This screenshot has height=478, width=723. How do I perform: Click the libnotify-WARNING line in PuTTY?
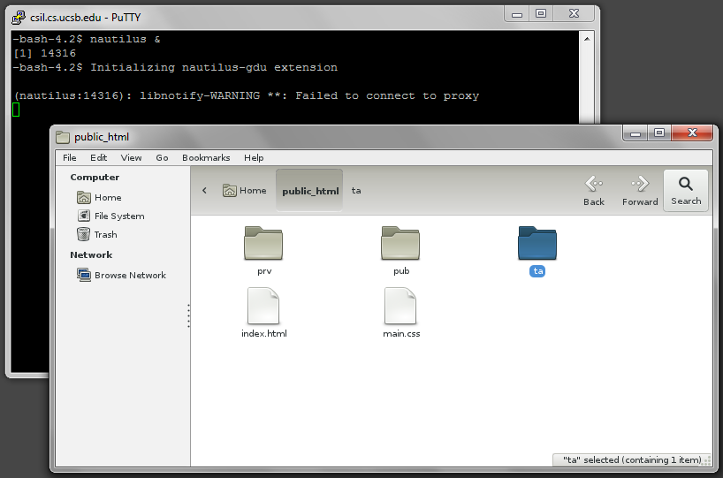click(x=247, y=96)
